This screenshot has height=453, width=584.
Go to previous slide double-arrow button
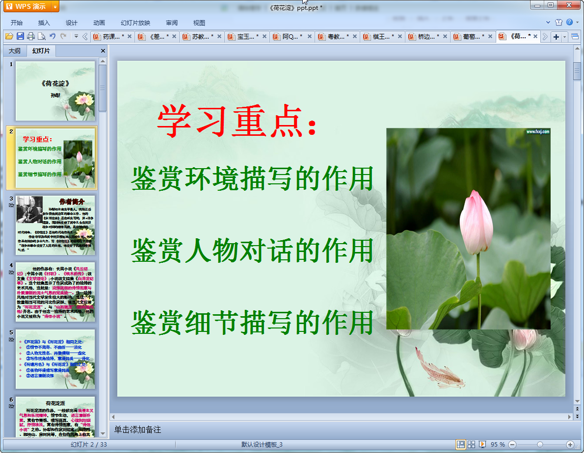click(577, 409)
